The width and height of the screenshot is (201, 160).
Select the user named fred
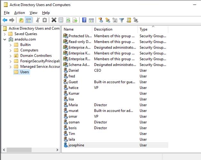coord(72,76)
